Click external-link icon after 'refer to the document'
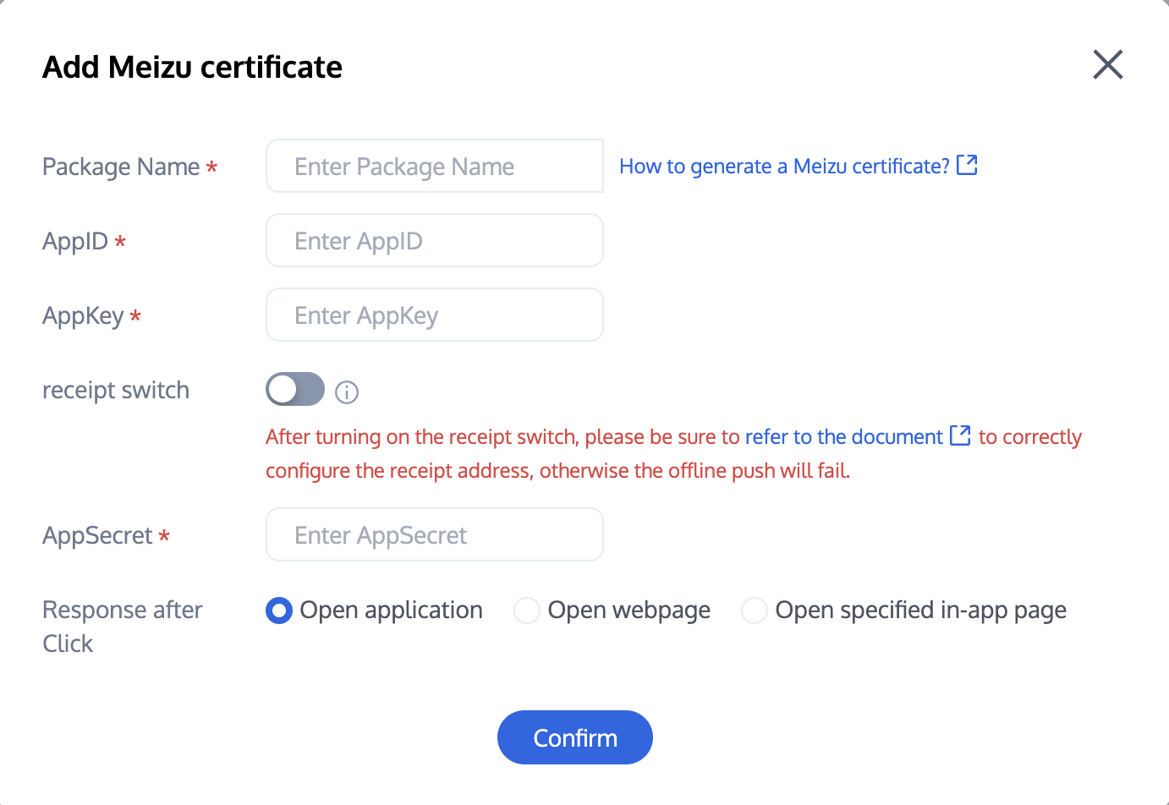 960,435
